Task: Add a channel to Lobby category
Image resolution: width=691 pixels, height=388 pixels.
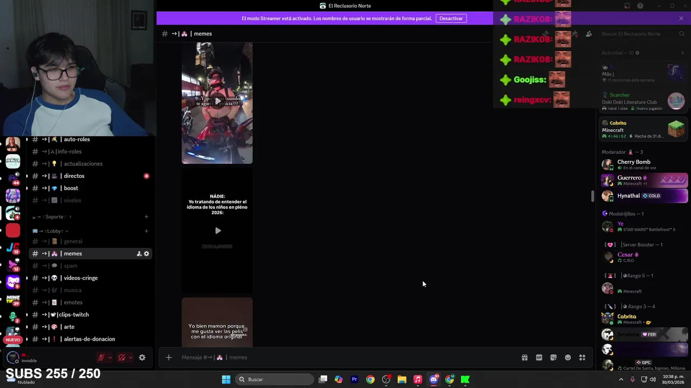Action: [x=146, y=231]
